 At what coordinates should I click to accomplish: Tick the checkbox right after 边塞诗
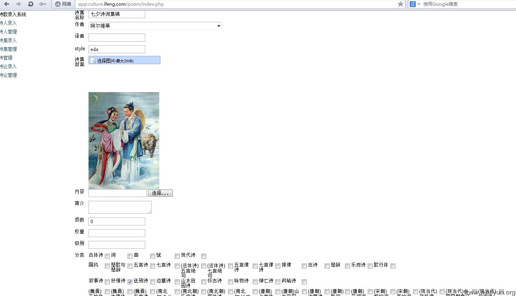tap(177, 282)
